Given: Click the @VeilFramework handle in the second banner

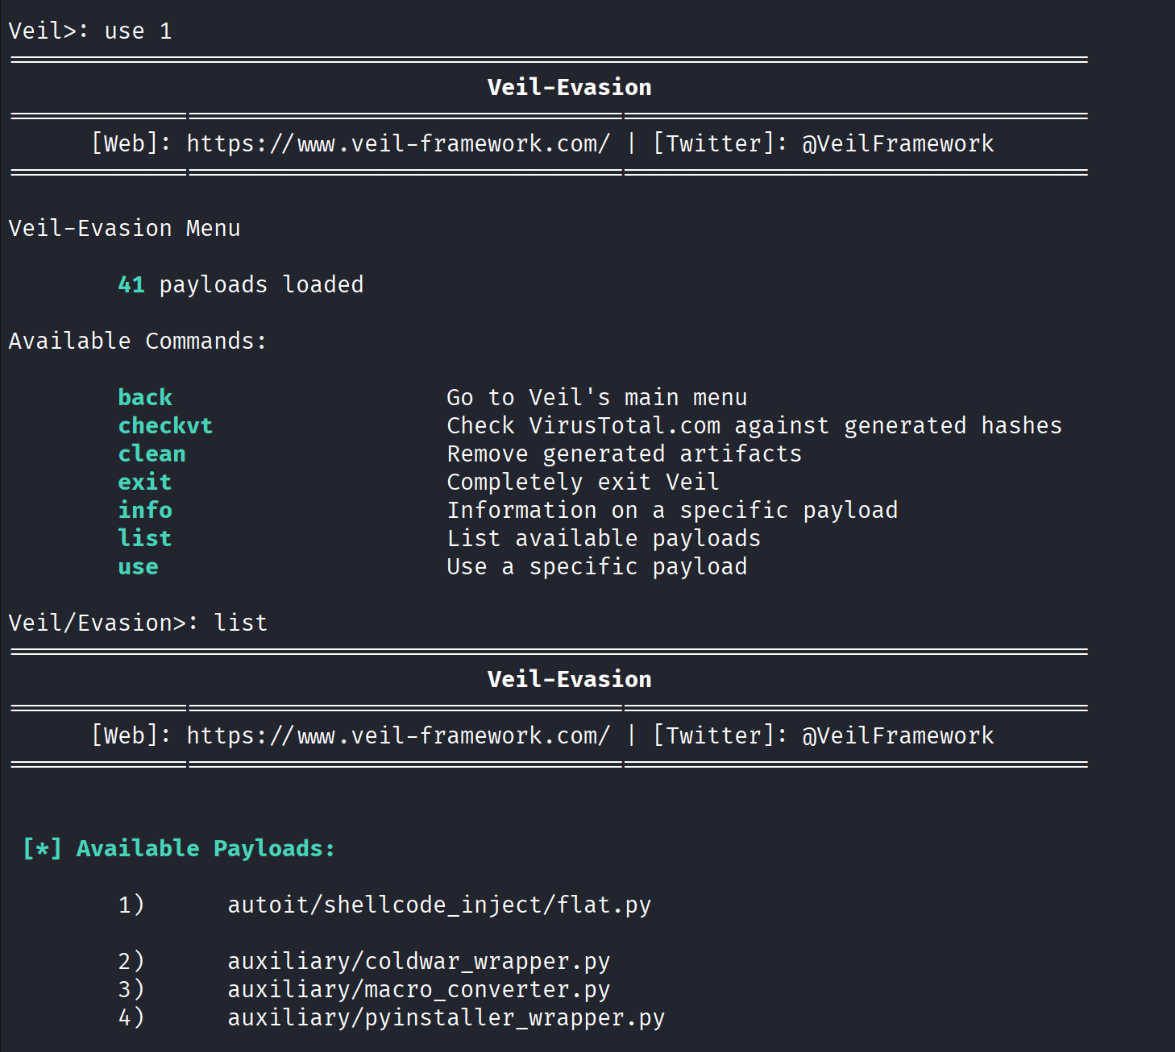Looking at the screenshot, I should 898,736.
